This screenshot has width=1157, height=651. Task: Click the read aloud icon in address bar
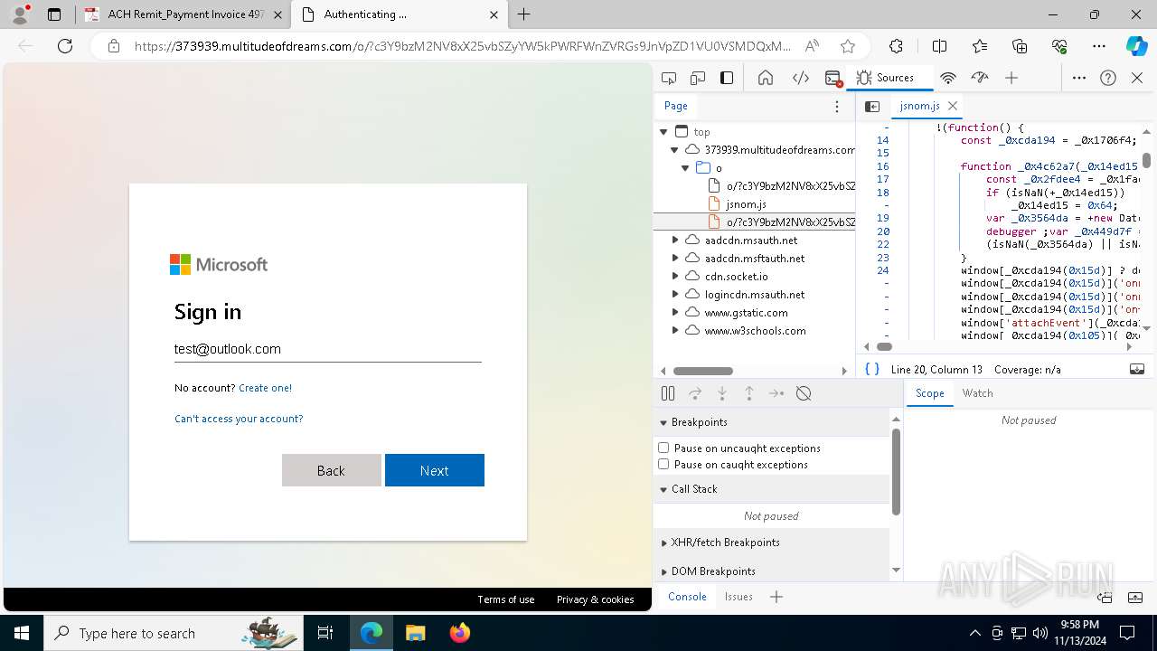[812, 46]
